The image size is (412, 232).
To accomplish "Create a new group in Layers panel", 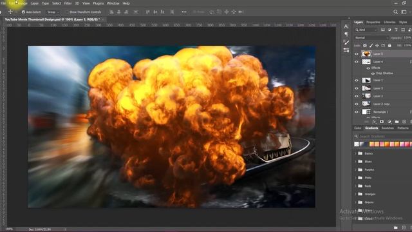I will (x=397, y=122).
